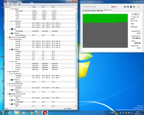This screenshot has height=115, width=144.
Task: Click the red thermometer temperature indicator in HD Tune
Action: (112, 7)
